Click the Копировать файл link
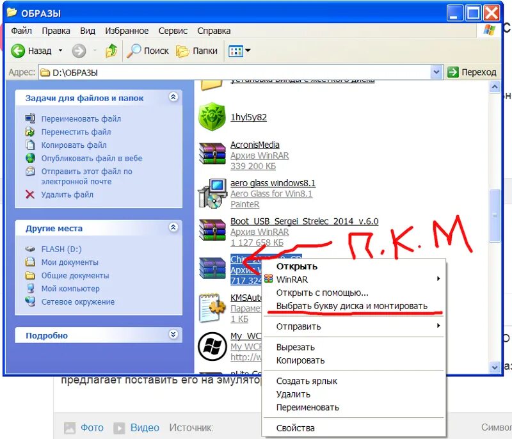This screenshot has height=439, width=512. [74, 145]
